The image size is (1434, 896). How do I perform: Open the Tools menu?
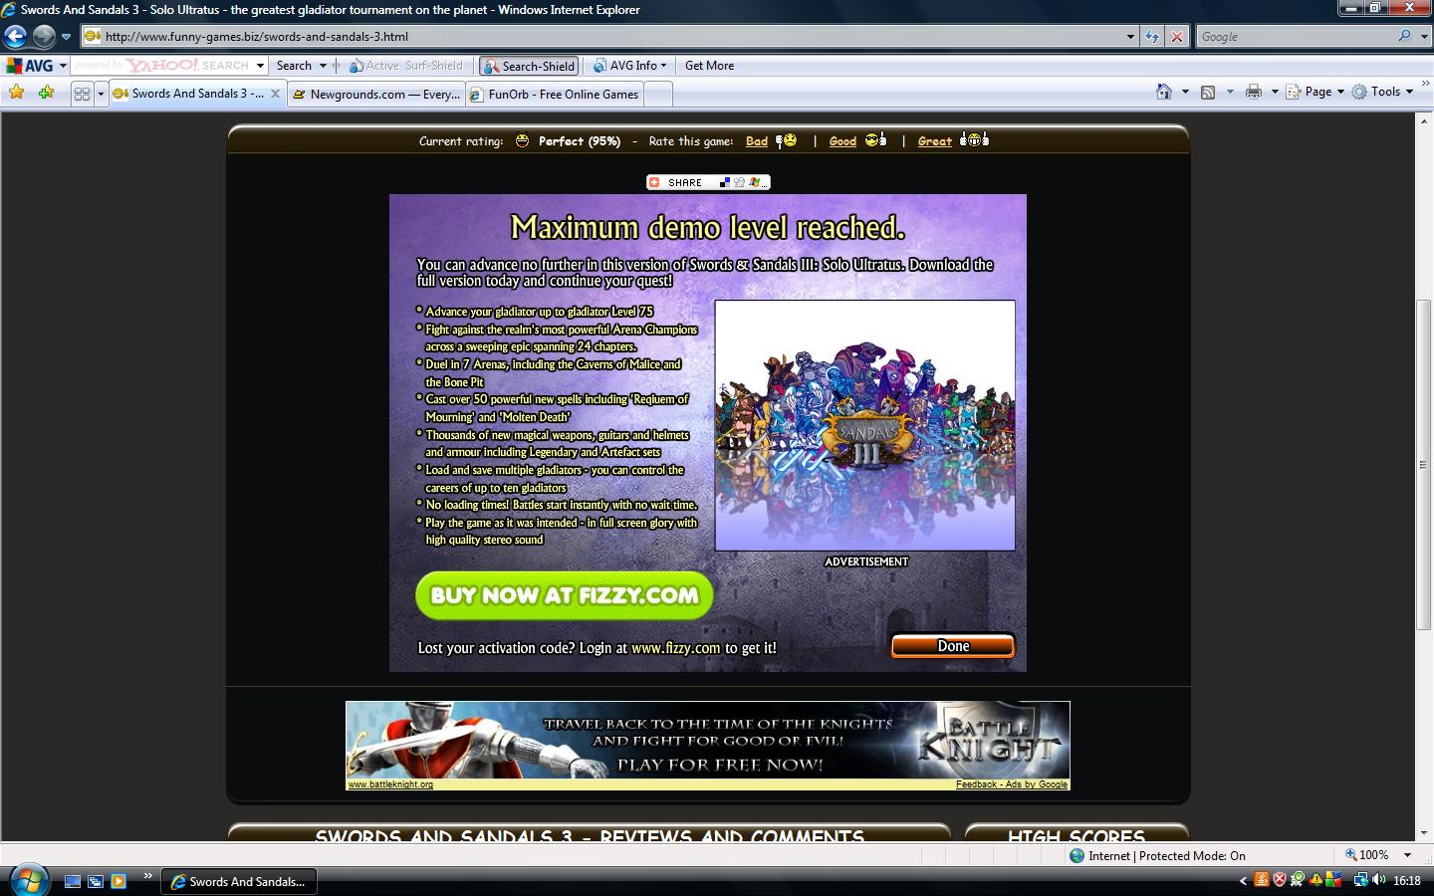[x=1382, y=92]
